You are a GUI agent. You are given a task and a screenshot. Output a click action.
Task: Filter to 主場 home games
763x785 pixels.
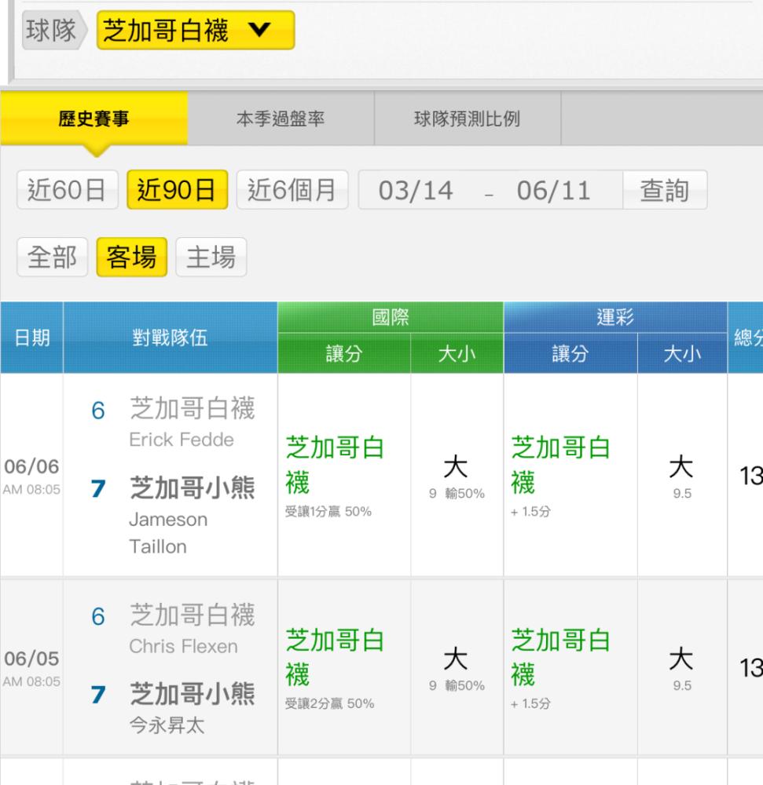click(211, 257)
